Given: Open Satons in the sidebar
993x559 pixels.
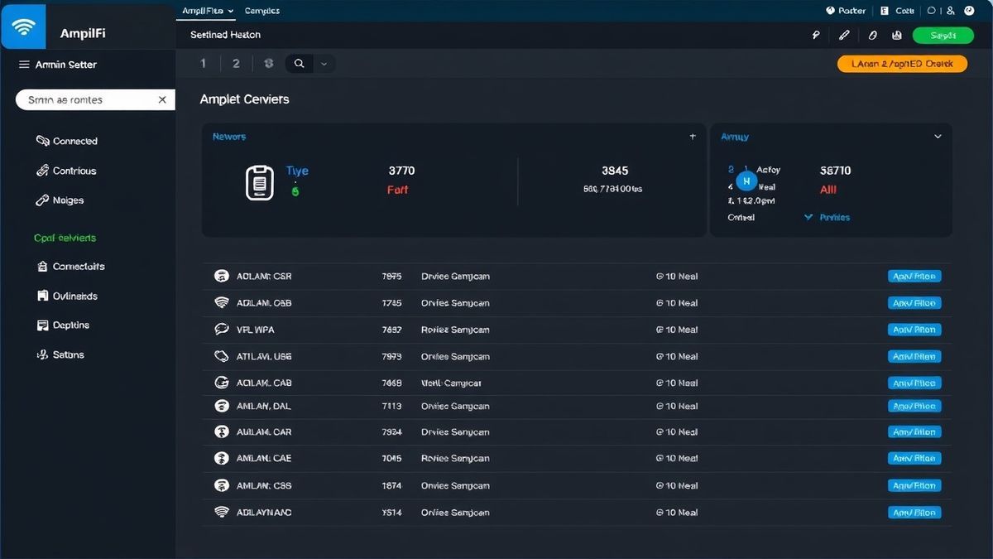Looking at the screenshot, I should [x=60, y=354].
